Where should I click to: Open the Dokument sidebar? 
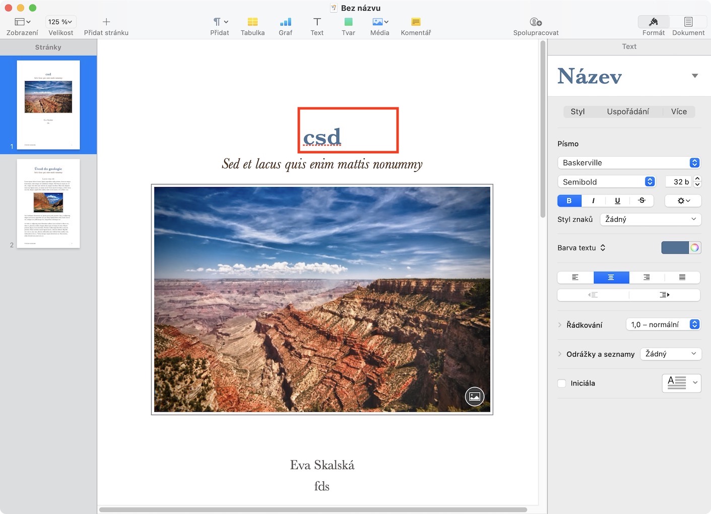[688, 22]
